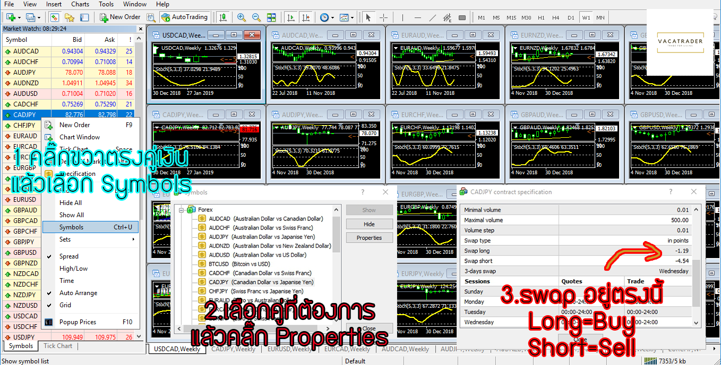Open the Profiles dropdown arrow
This screenshot has width=721, height=365.
(39, 17)
